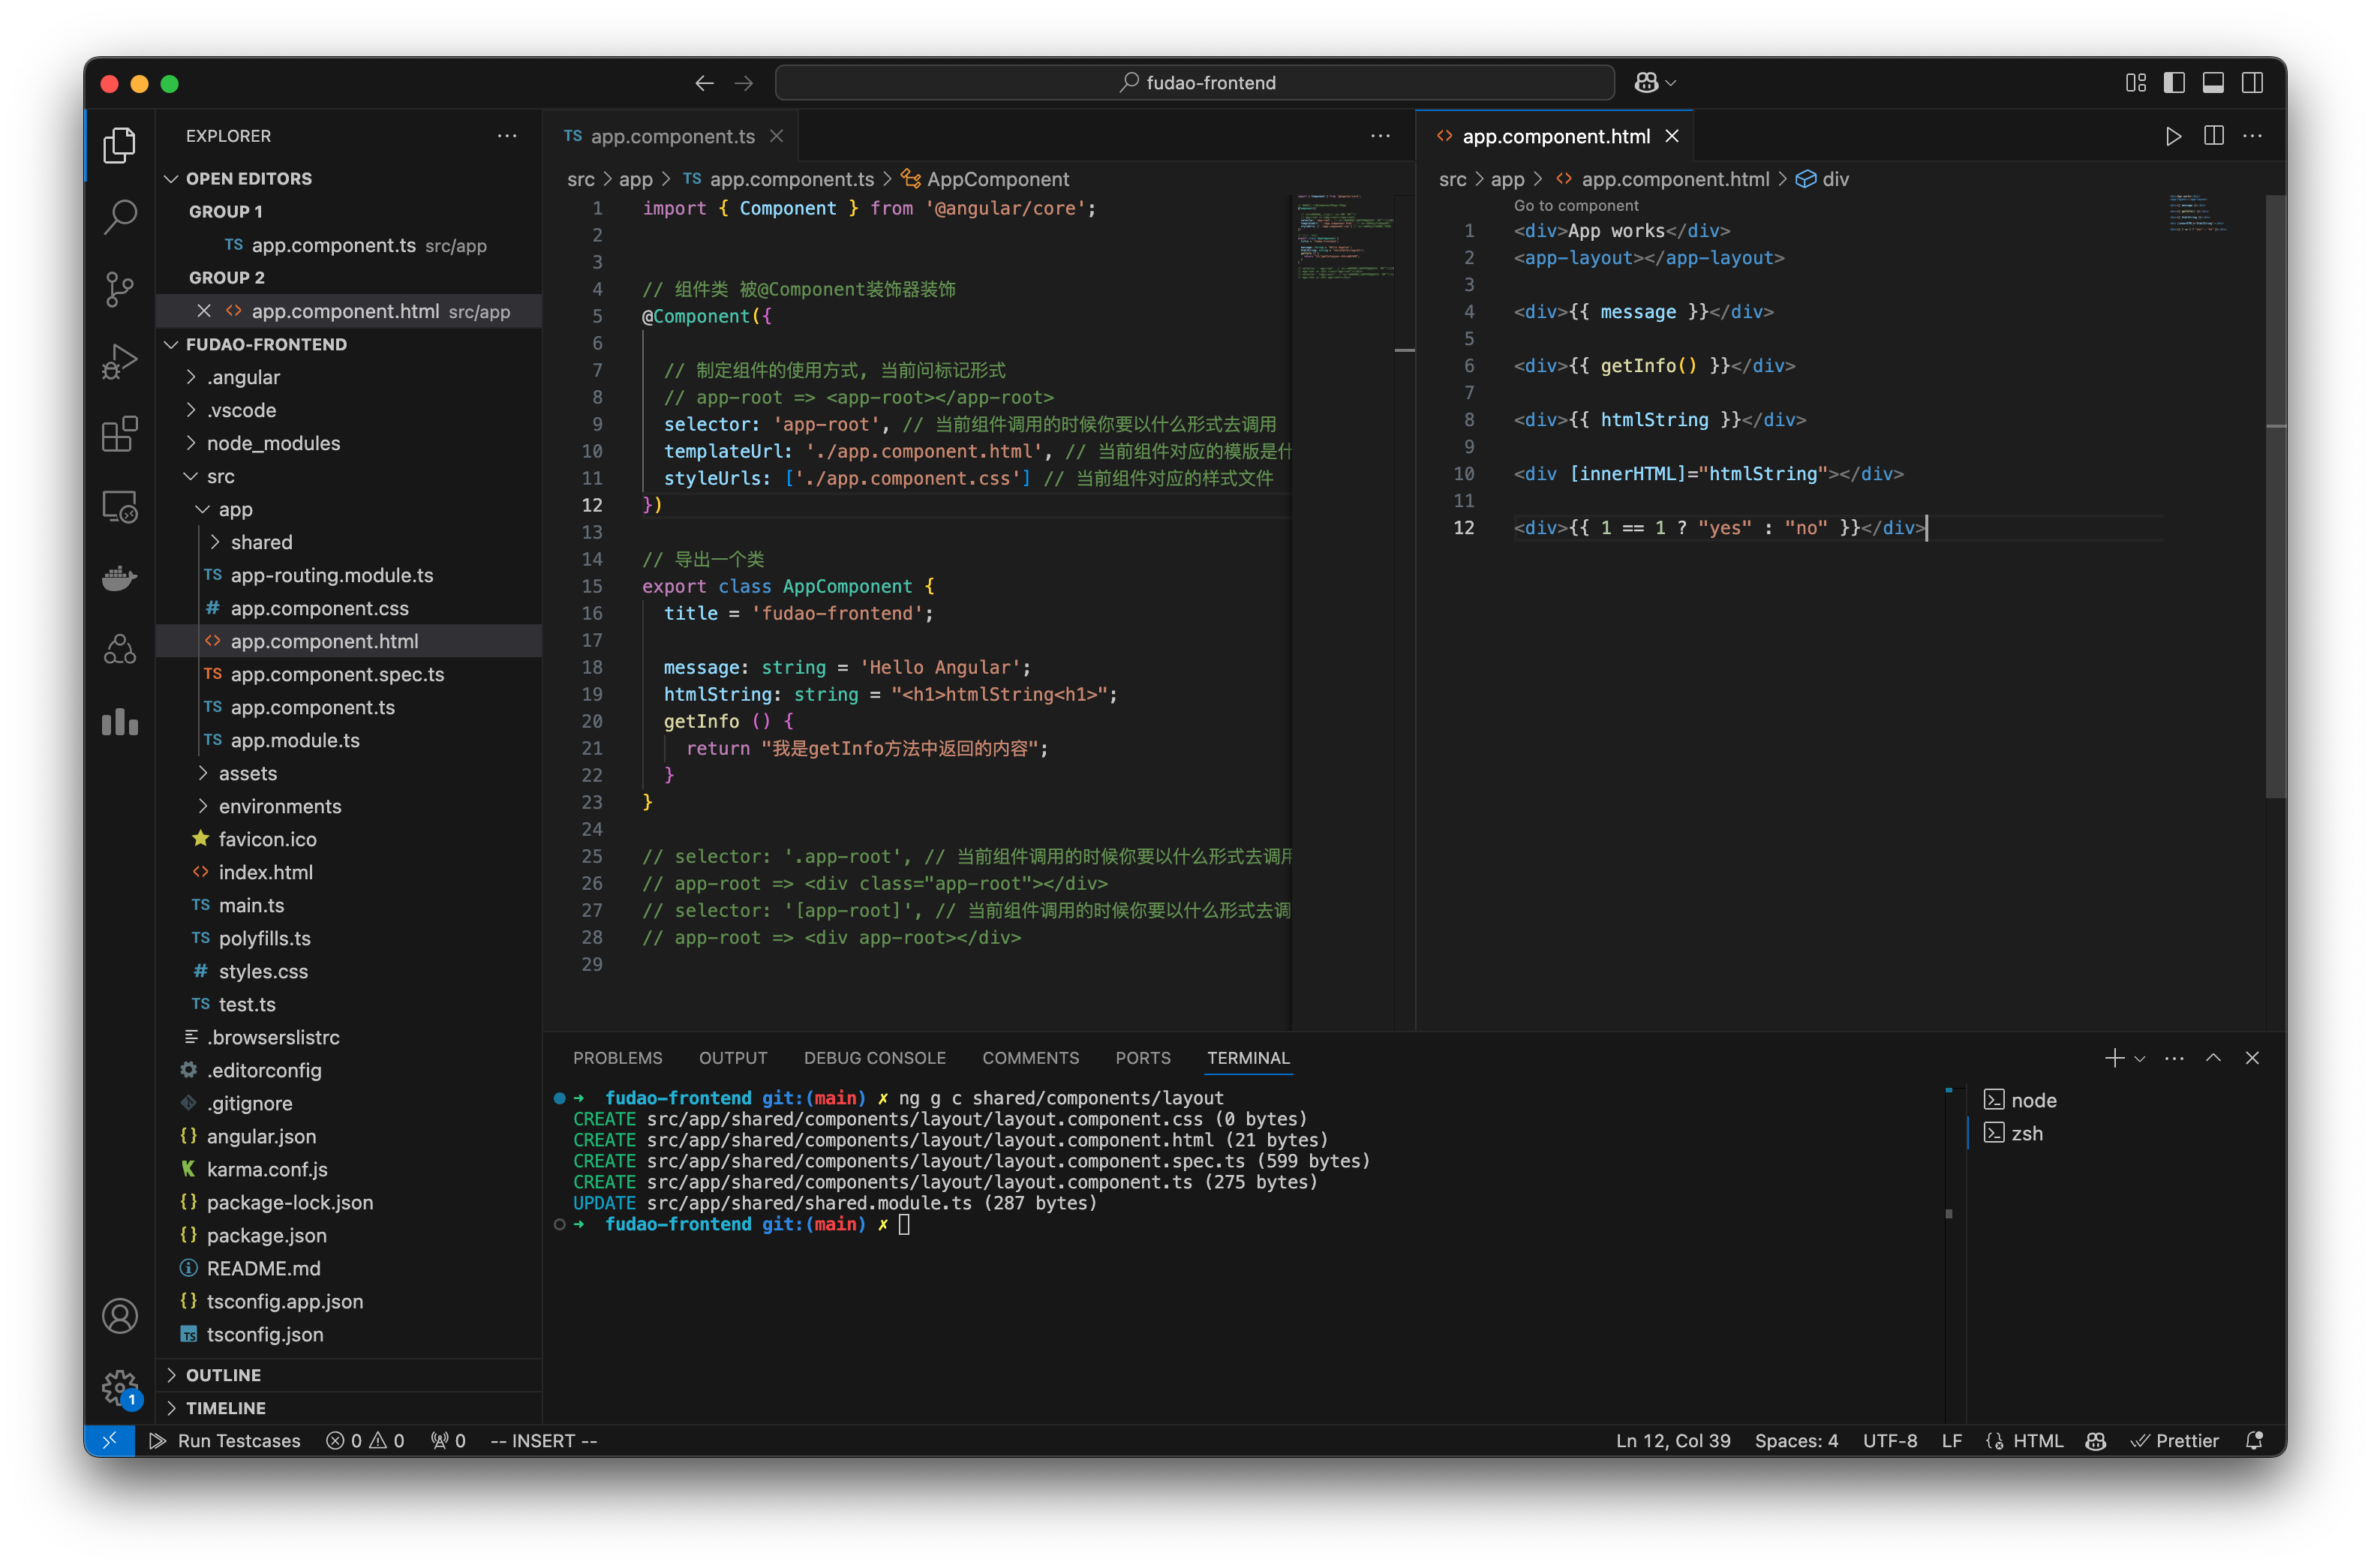2371x1568 pixels.
Task: Expand the environments folder
Action: point(280,806)
